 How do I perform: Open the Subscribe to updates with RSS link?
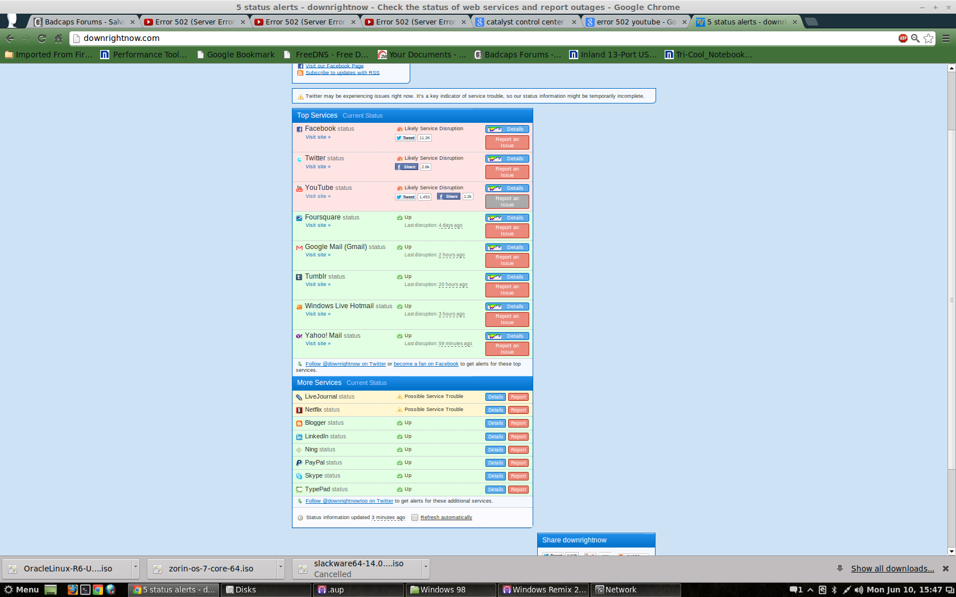[342, 73]
